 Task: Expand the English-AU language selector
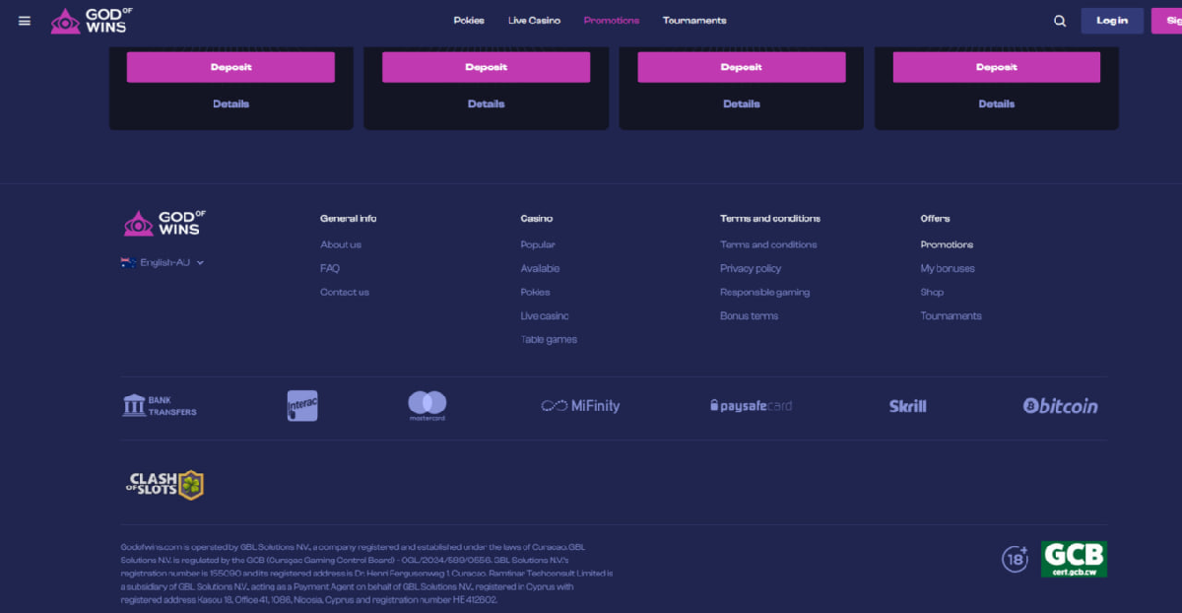point(163,262)
